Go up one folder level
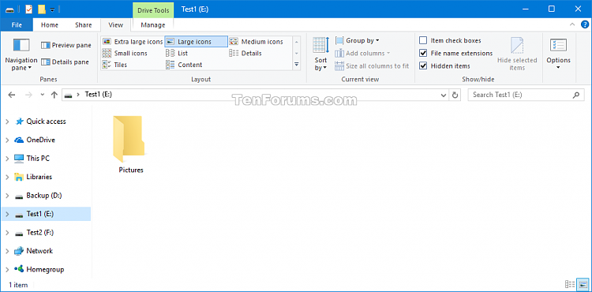 (54, 95)
